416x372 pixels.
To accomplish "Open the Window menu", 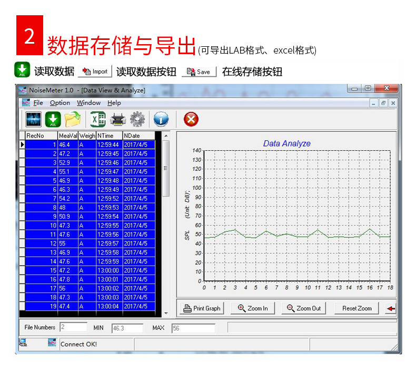I will click(88, 103).
